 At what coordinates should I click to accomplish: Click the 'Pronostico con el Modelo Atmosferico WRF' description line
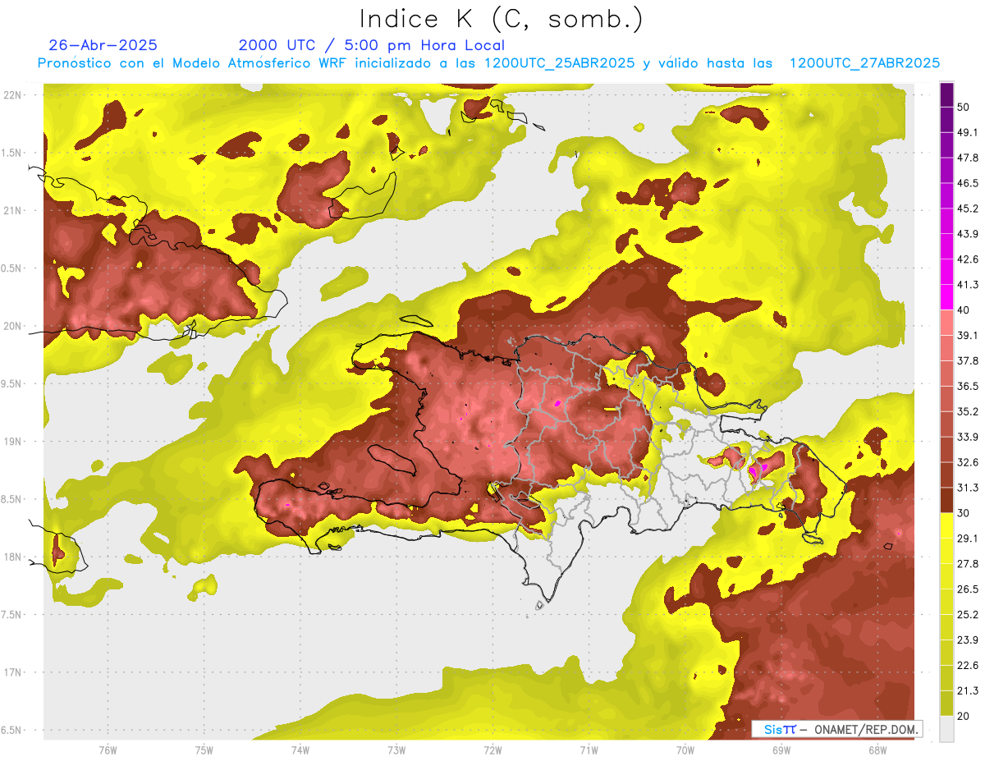[x=488, y=63]
